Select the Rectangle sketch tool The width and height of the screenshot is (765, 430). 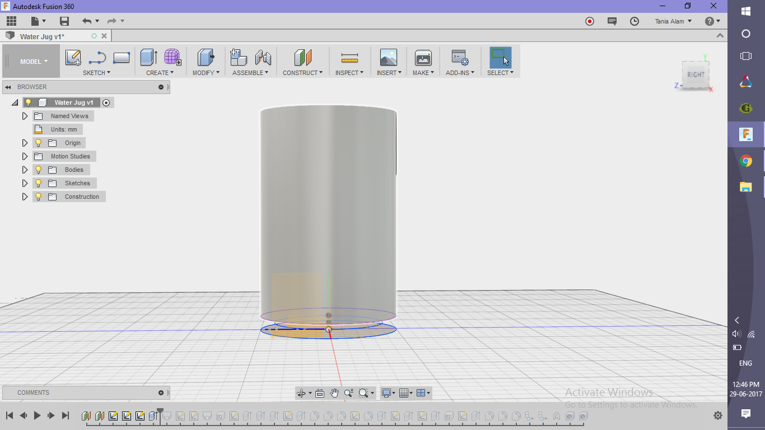pyautogui.click(x=122, y=58)
